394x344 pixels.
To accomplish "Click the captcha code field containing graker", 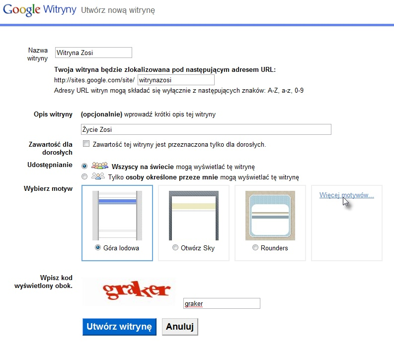I will coord(222,303).
